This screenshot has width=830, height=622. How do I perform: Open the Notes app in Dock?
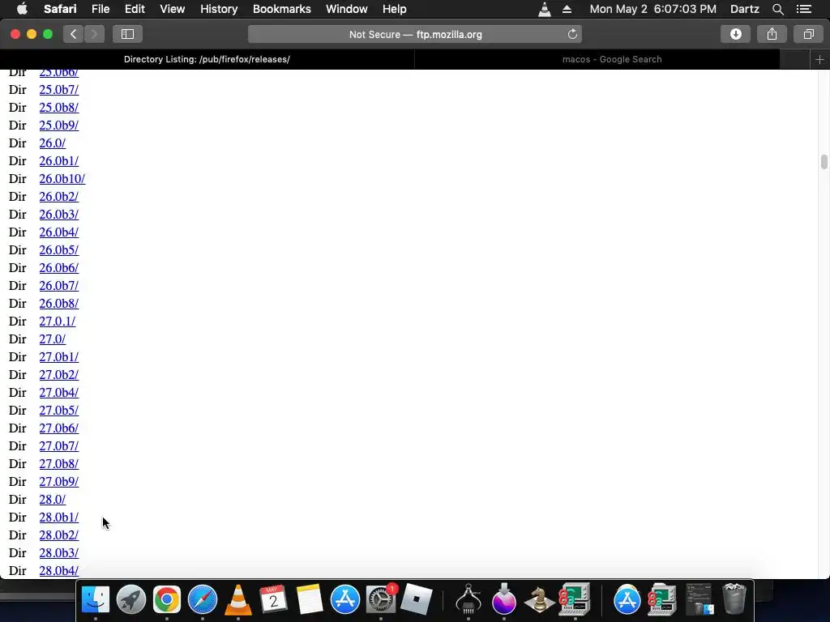[x=309, y=599]
